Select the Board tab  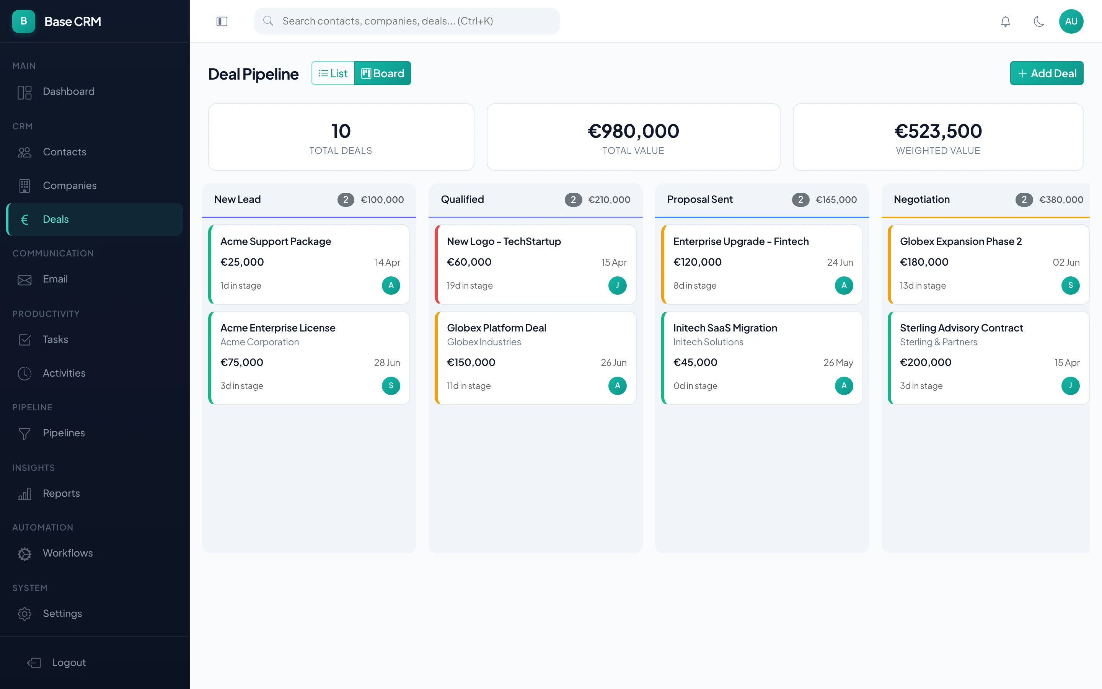[383, 73]
